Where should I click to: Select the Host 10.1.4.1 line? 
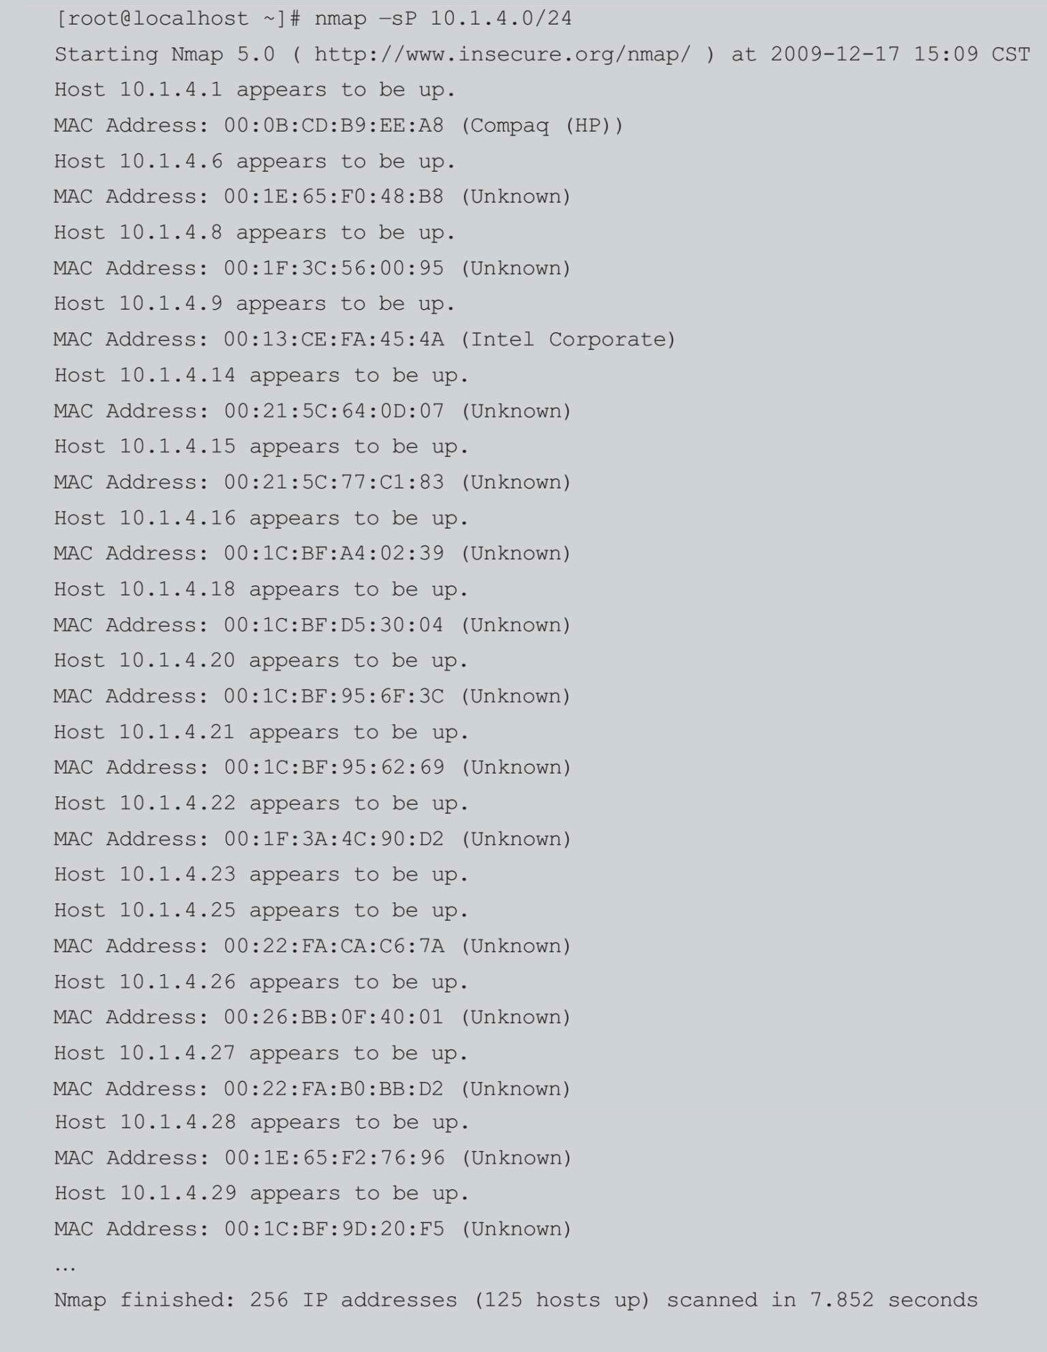pyautogui.click(x=254, y=90)
